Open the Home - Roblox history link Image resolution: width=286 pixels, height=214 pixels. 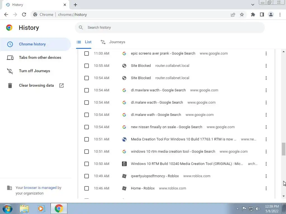143,188
